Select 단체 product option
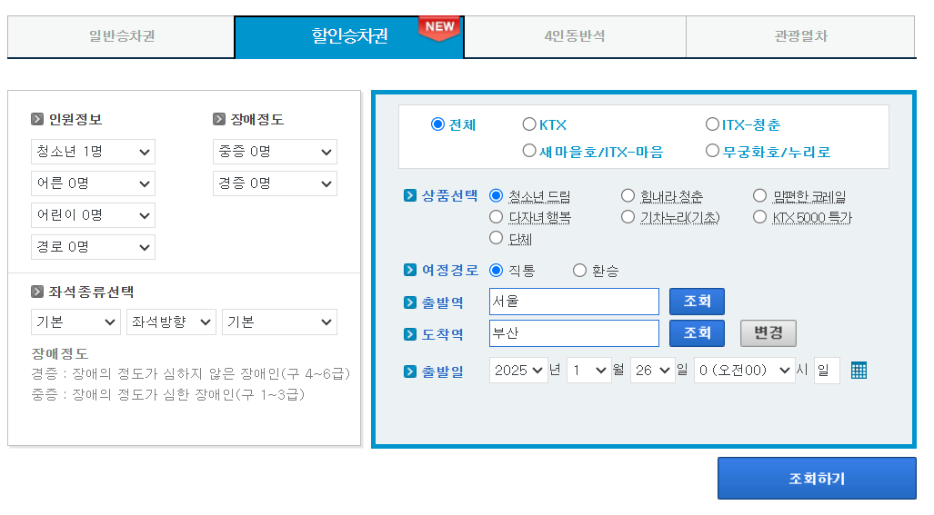 pyautogui.click(x=496, y=238)
